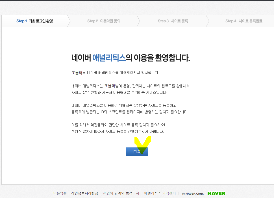
Task: Click the line starting 사이트 운영 현황과
Action: click(x=119, y=92)
